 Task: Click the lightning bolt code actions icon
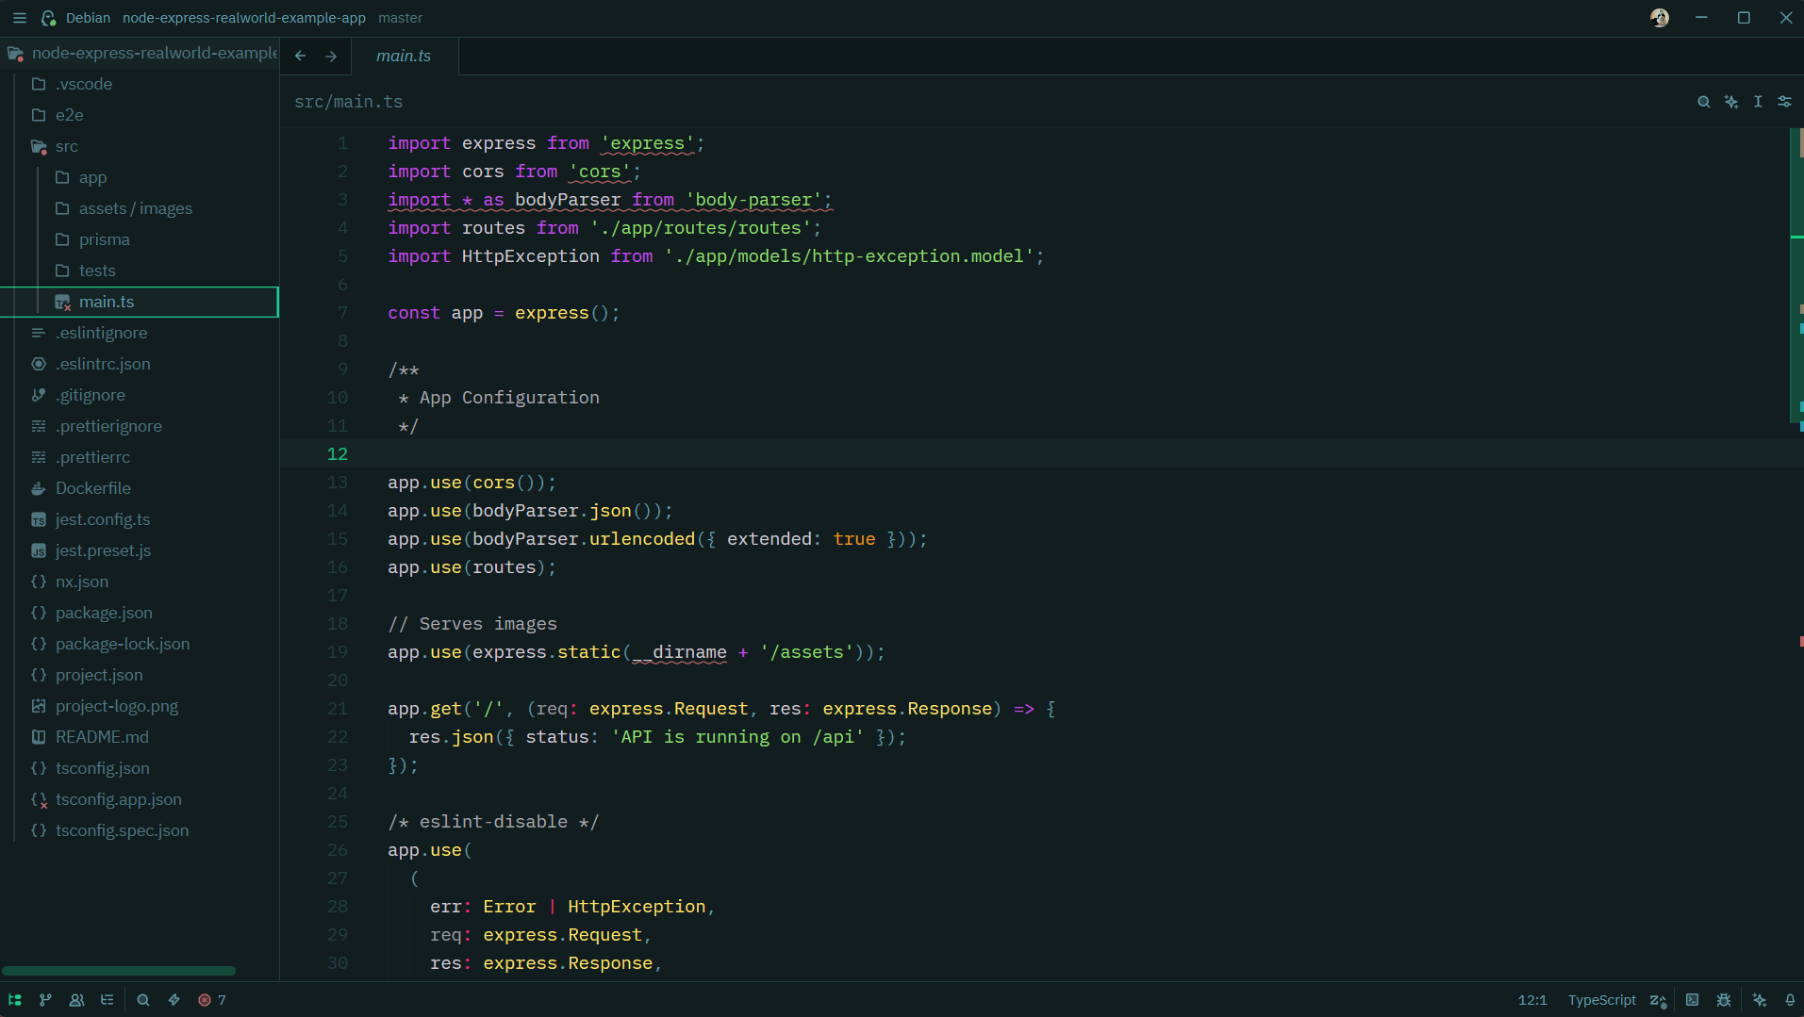click(x=174, y=1000)
